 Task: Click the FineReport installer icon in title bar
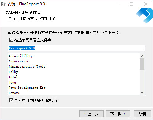tap(4, 4)
